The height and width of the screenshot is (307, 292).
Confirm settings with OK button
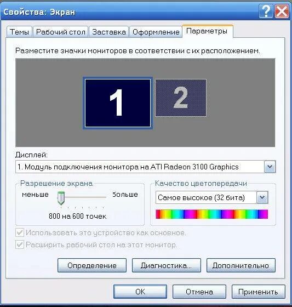coord(140,292)
